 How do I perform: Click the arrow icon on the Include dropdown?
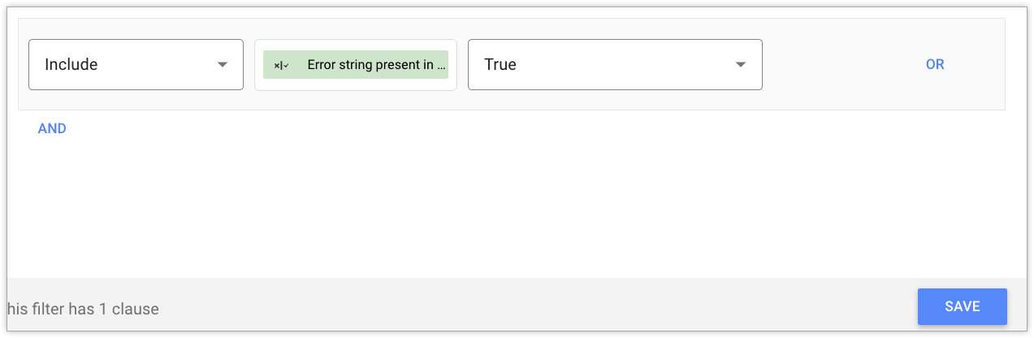click(223, 65)
